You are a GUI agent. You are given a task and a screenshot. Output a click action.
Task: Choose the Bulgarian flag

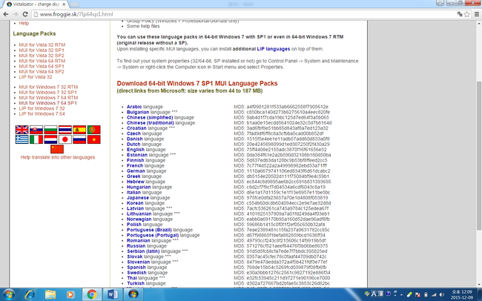click(50, 130)
